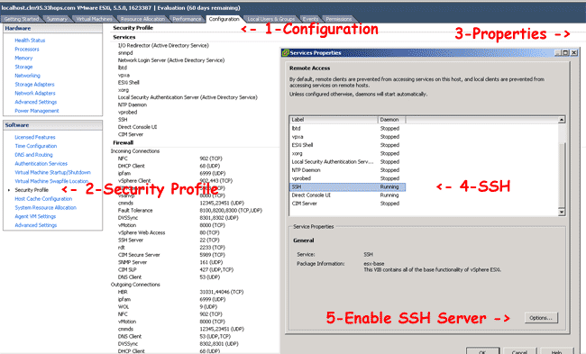Select the NTP Daemon service row

(348, 170)
